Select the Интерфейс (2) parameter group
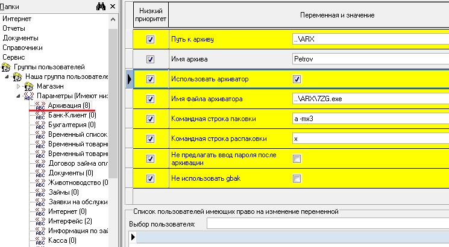 (x=70, y=221)
